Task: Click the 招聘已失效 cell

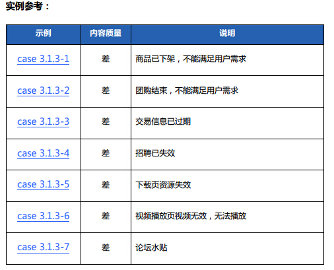Action: (227, 154)
